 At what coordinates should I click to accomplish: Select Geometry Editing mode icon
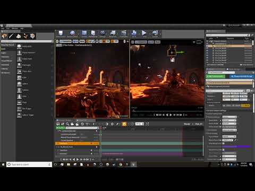(x=32, y=36)
